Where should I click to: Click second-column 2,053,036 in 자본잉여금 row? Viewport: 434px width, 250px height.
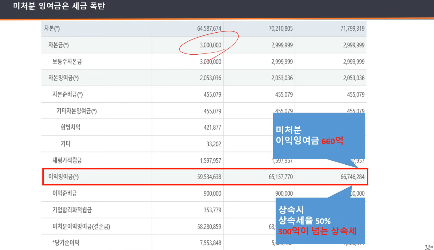point(282,78)
